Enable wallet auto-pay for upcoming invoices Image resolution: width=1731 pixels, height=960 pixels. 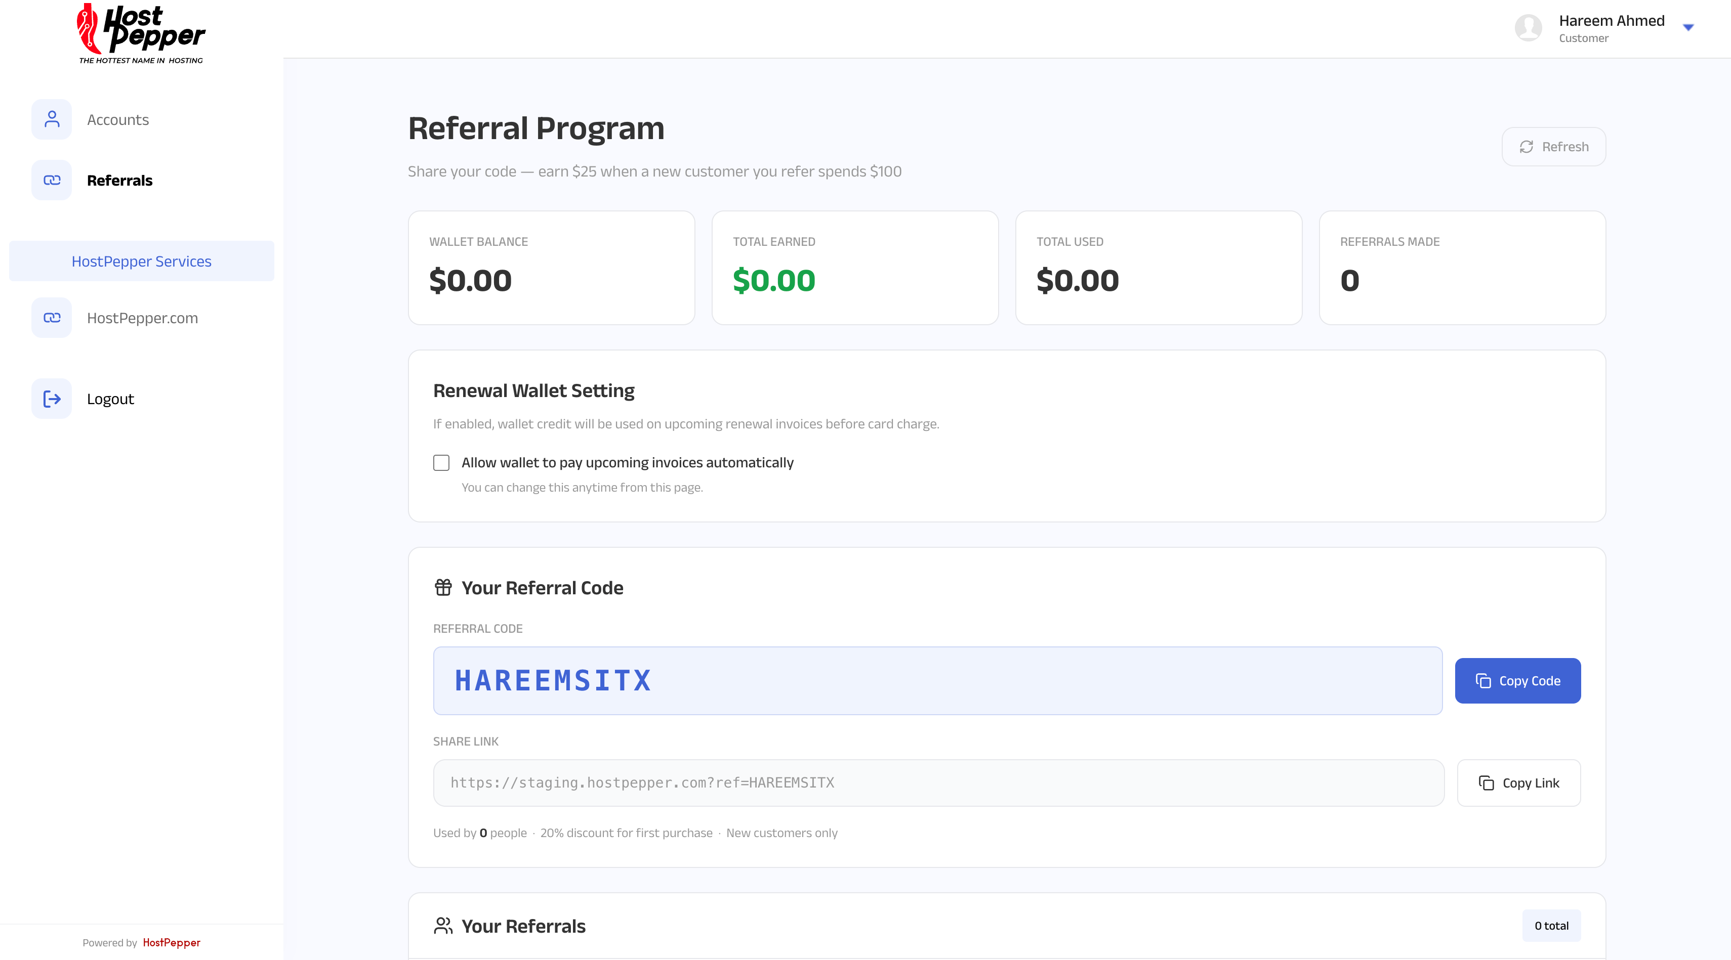[441, 462]
